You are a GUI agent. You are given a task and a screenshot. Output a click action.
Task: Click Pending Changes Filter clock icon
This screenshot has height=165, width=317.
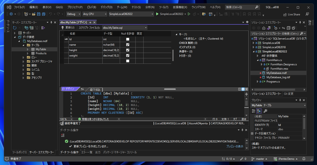[x=276, y=28]
